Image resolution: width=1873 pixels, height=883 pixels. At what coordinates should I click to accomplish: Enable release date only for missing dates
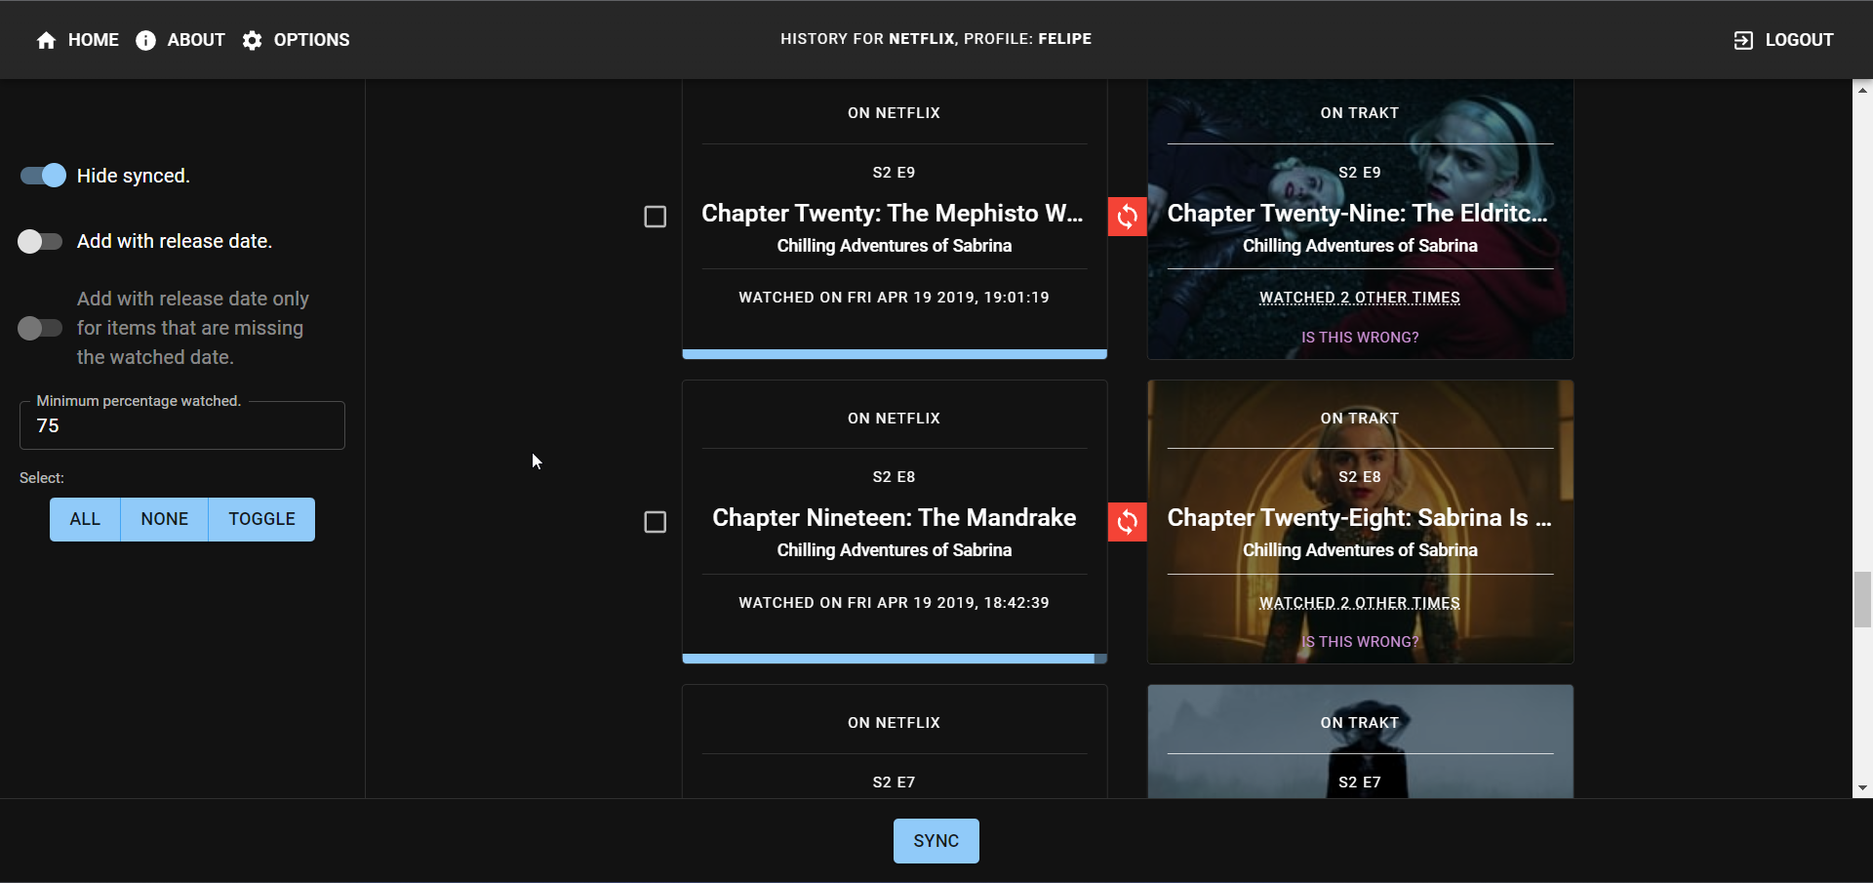click(39, 328)
